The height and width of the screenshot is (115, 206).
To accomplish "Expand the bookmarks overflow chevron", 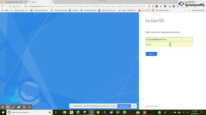I will (185, 10).
